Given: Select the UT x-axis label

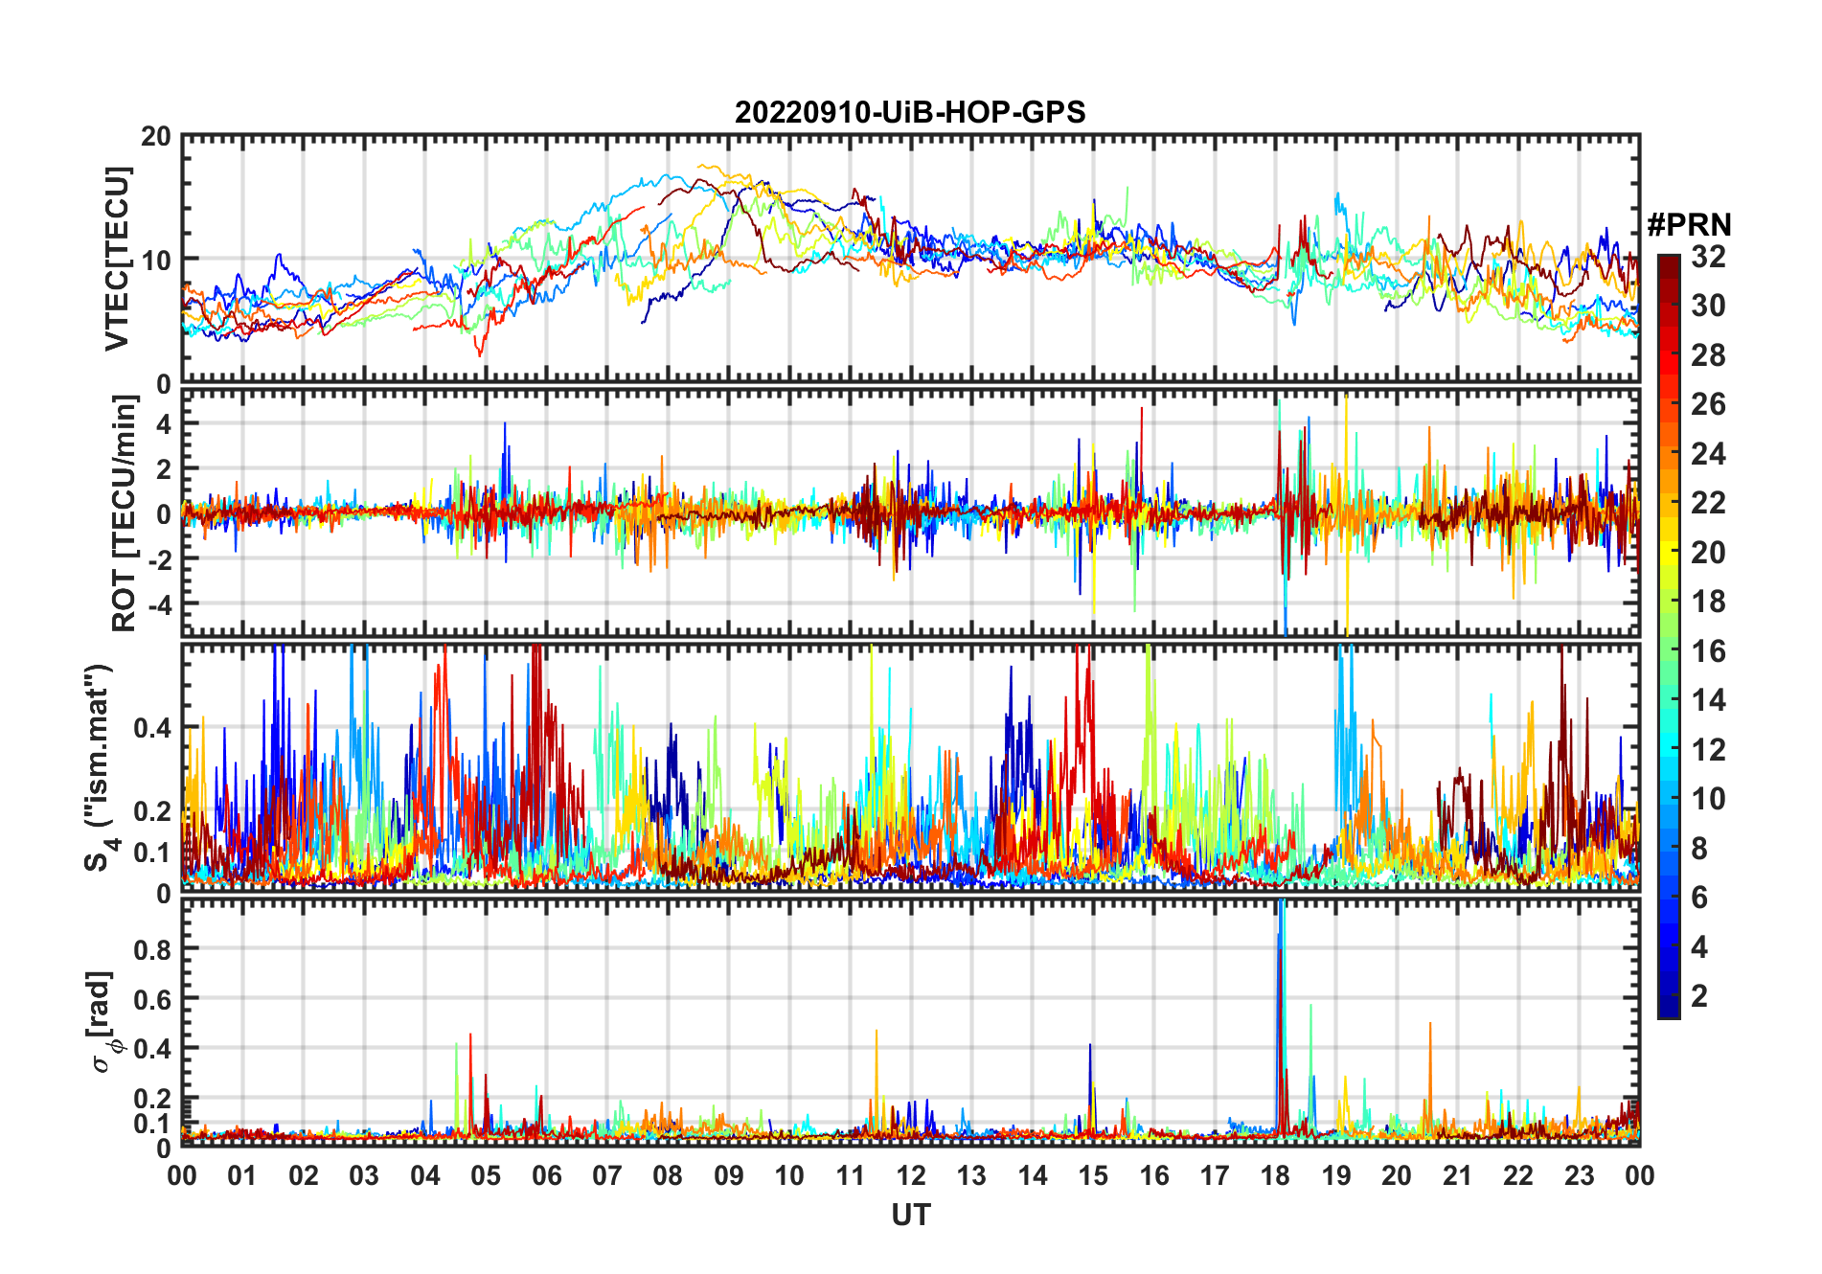Looking at the screenshot, I should (x=910, y=1215).
